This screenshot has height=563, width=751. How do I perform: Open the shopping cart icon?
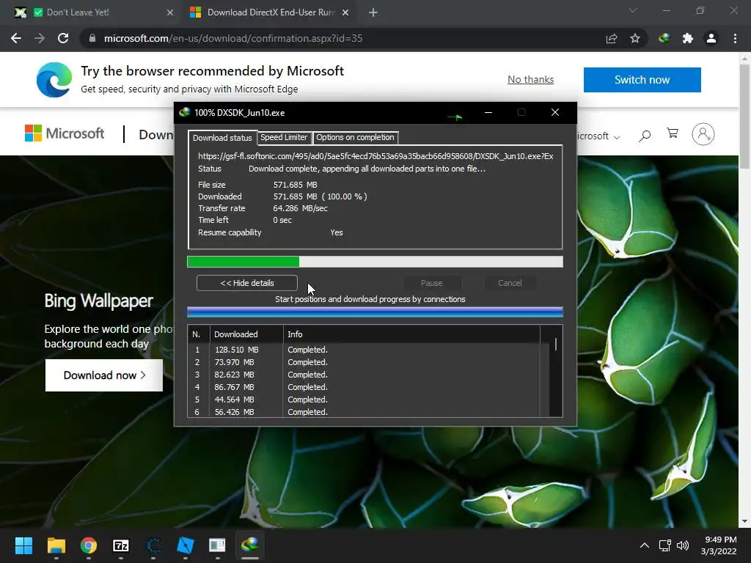[673, 133]
